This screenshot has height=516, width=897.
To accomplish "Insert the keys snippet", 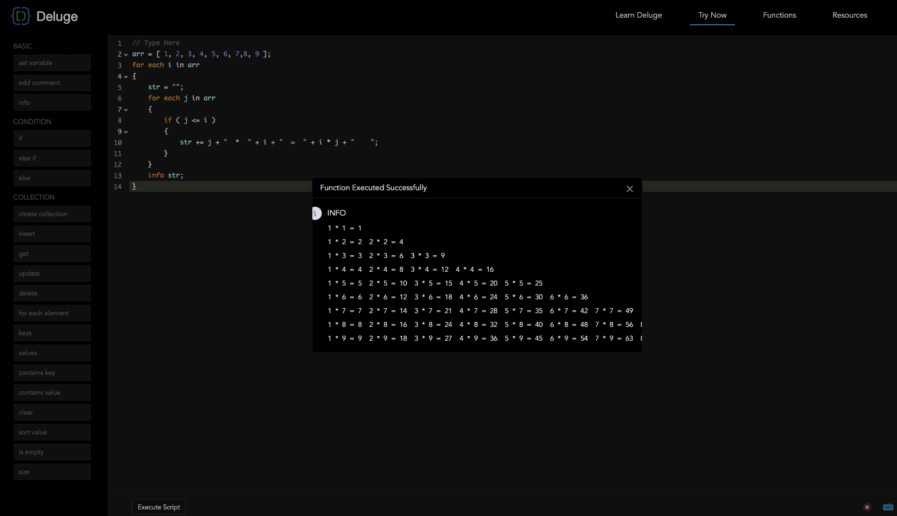I will click(x=52, y=333).
